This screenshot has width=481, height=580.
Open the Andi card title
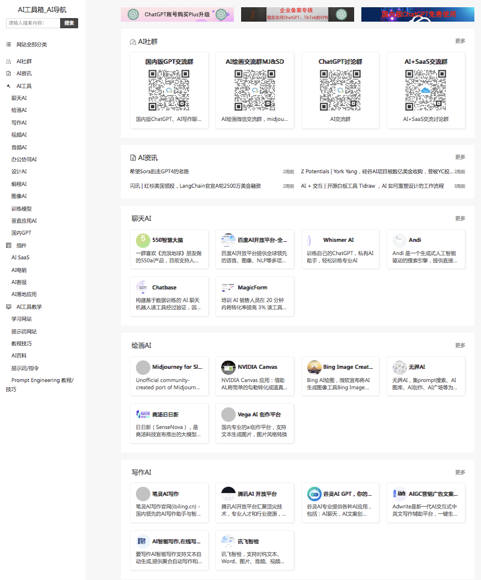click(415, 240)
